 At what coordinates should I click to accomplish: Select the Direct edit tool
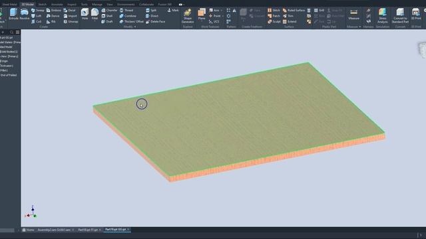pyautogui.click(x=152, y=16)
